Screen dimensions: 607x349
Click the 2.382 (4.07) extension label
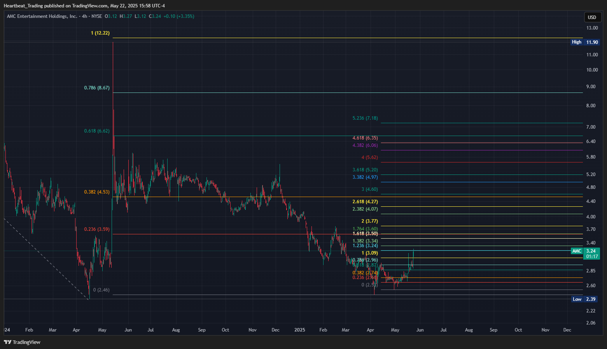[x=365, y=209]
